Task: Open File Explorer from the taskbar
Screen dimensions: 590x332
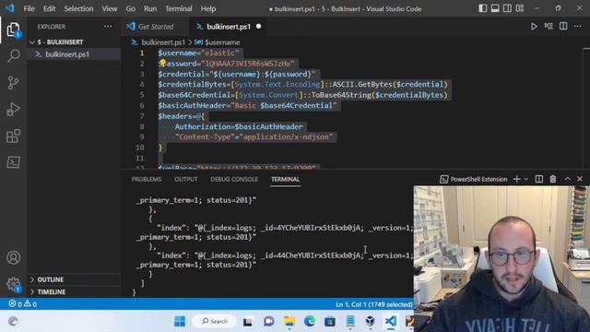Action: pos(289,321)
